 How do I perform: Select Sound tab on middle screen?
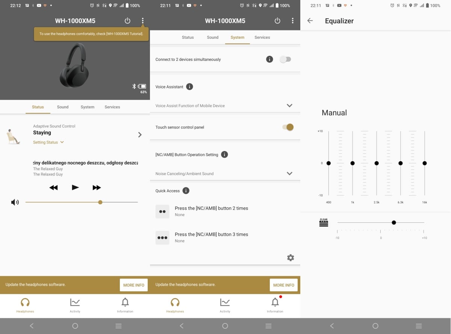click(x=213, y=37)
